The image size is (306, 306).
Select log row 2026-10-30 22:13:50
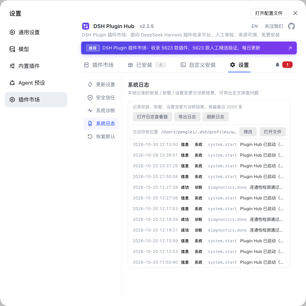coord(209,144)
